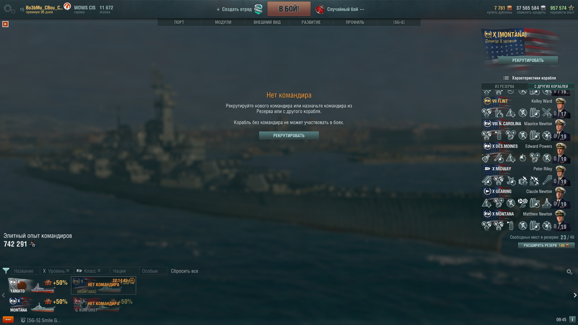Switch to the МОДУЛИ tab
This screenshot has height=325, width=578.
223,22
